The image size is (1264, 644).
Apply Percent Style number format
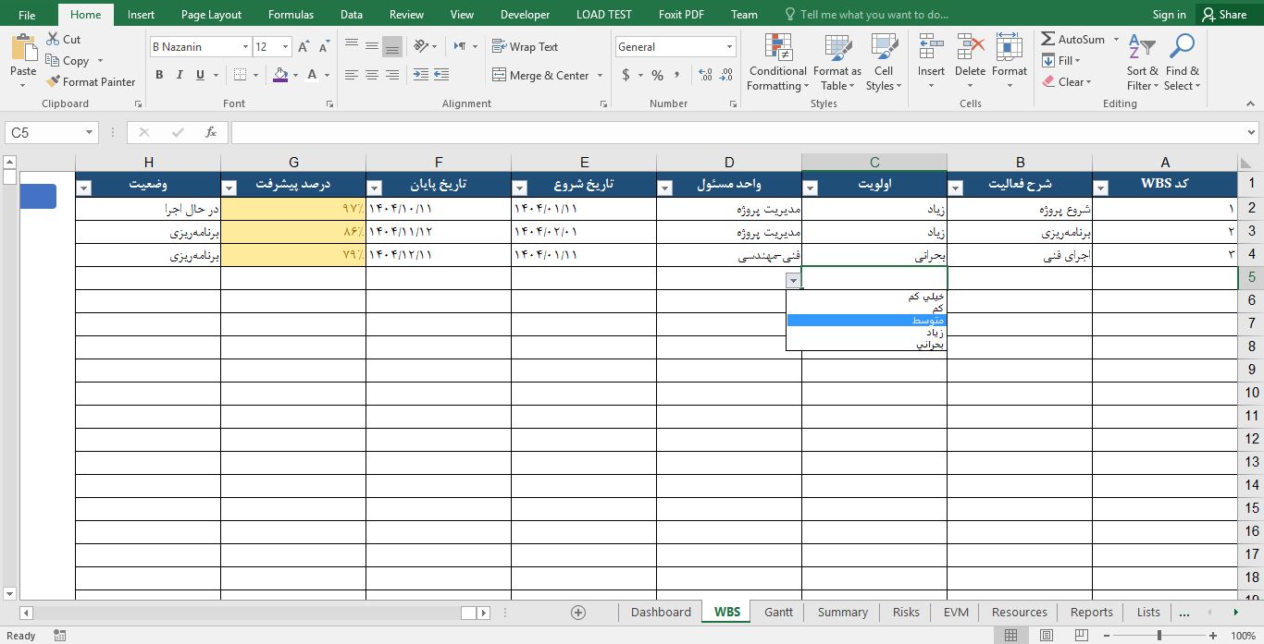(657, 76)
